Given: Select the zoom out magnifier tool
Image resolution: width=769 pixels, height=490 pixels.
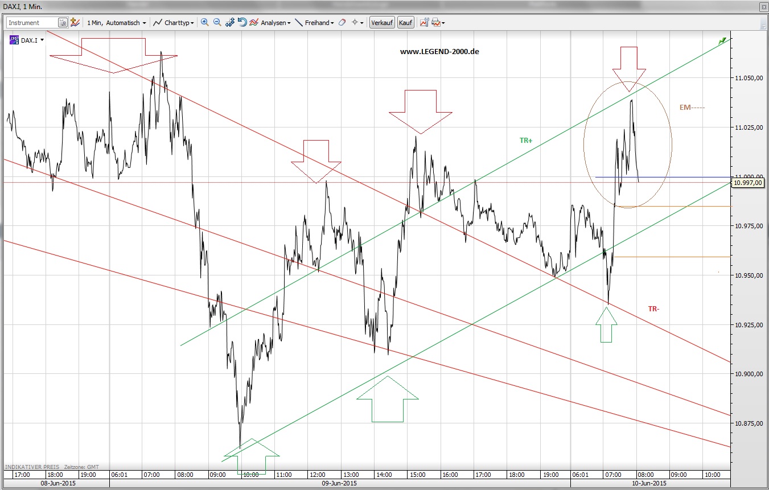Looking at the screenshot, I should (217, 22).
